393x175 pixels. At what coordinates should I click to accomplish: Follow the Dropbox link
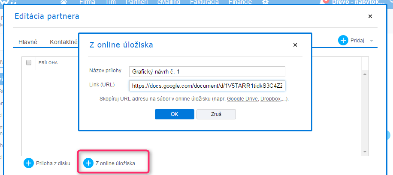270,99
